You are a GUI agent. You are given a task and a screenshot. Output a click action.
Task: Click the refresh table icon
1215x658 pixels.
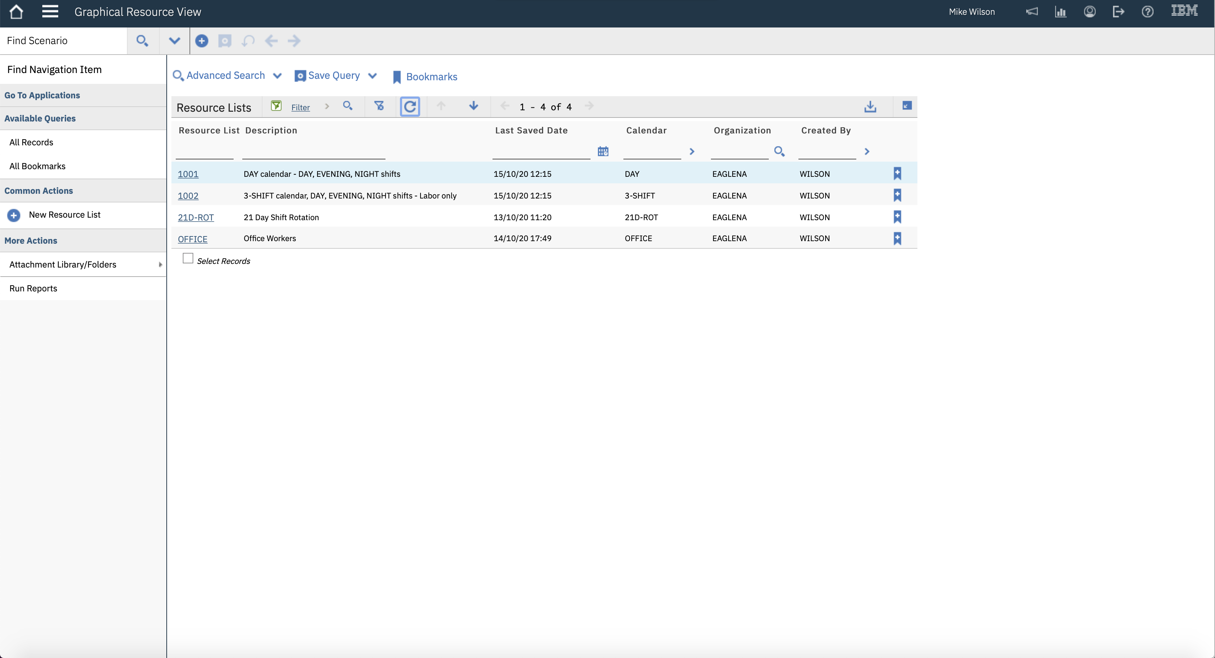[x=410, y=106]
